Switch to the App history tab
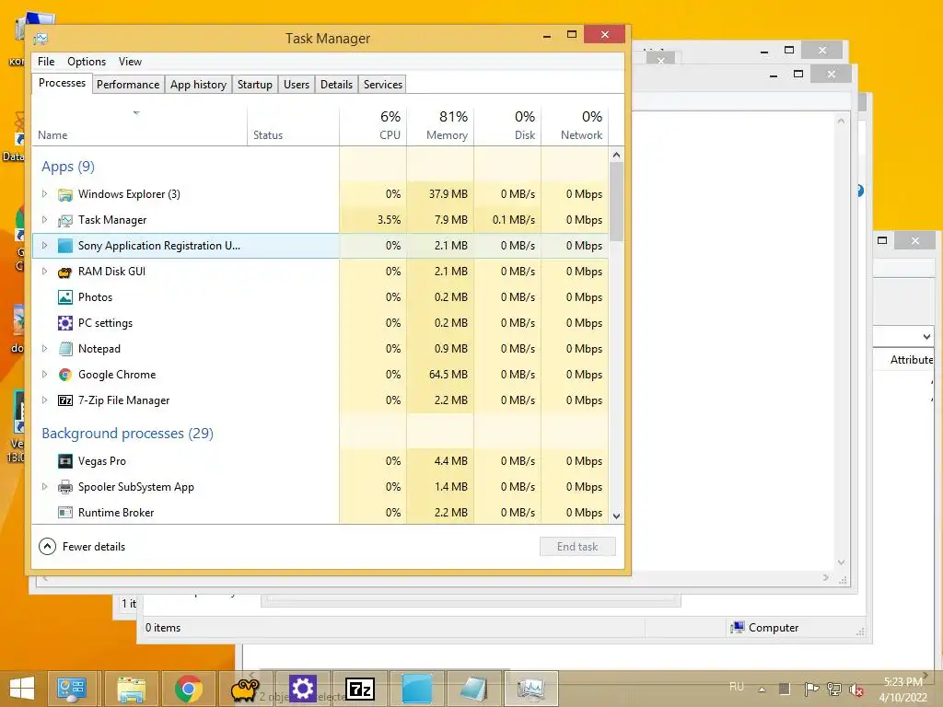The height and width of the screenshot is (707, 943). pyautogui.click(x=199, y=85)
